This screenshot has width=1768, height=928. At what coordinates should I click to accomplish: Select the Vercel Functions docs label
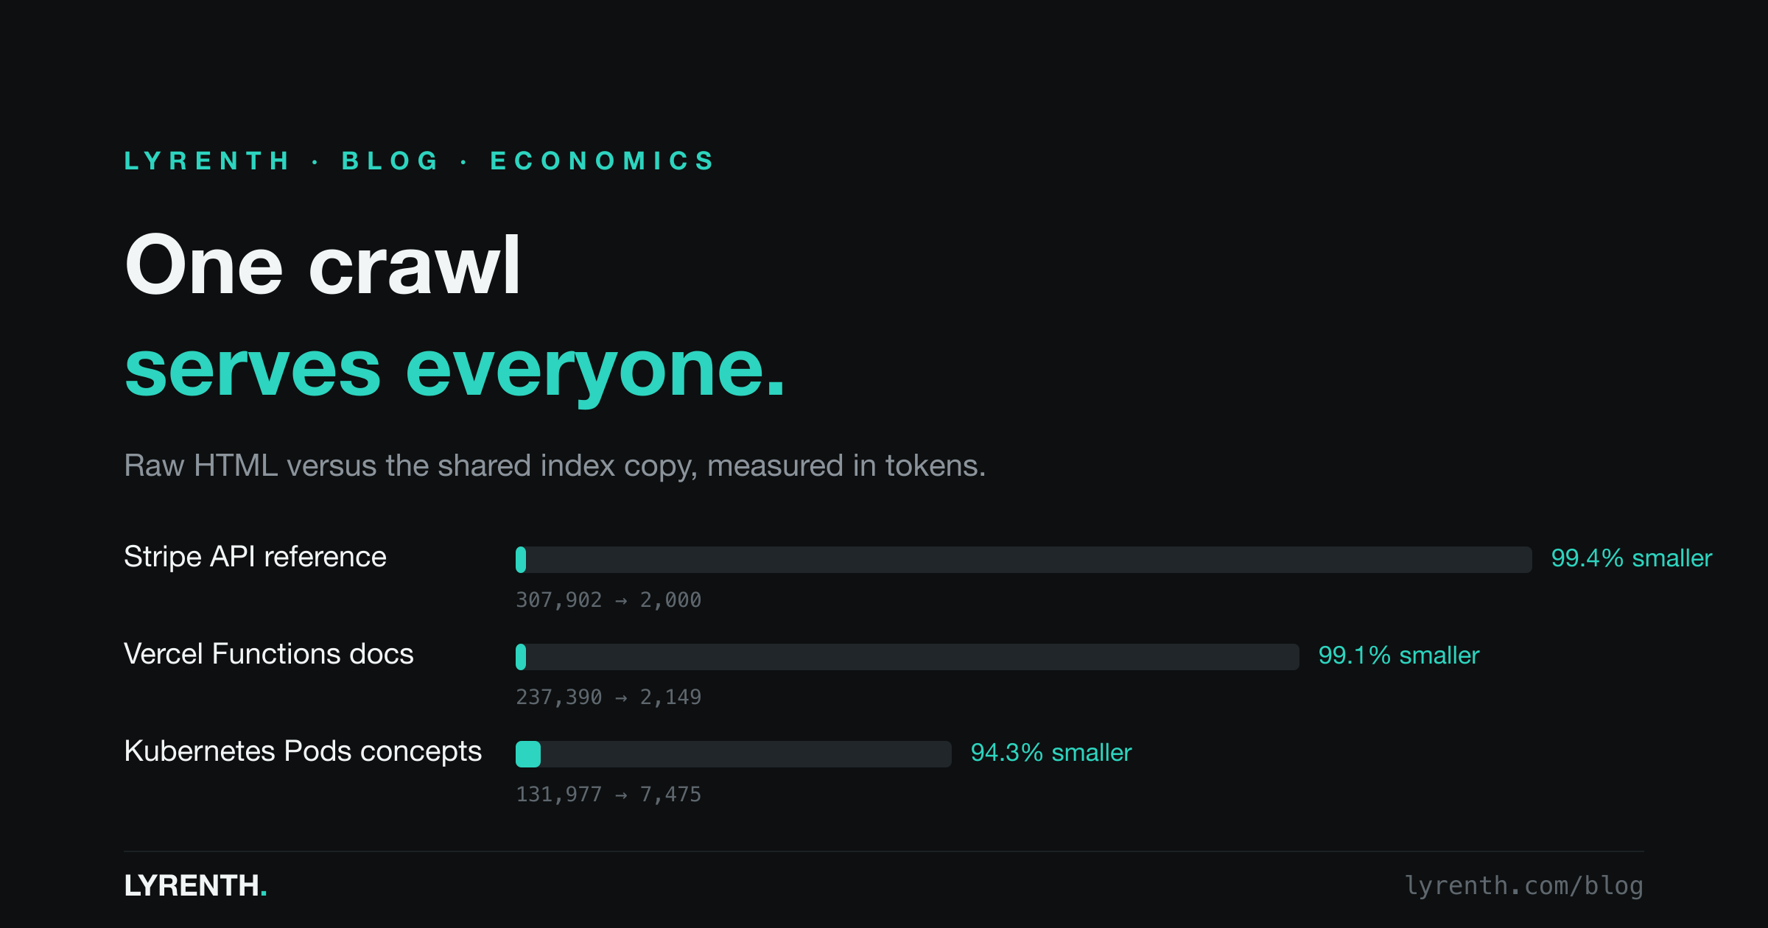(x=269, y=654)
